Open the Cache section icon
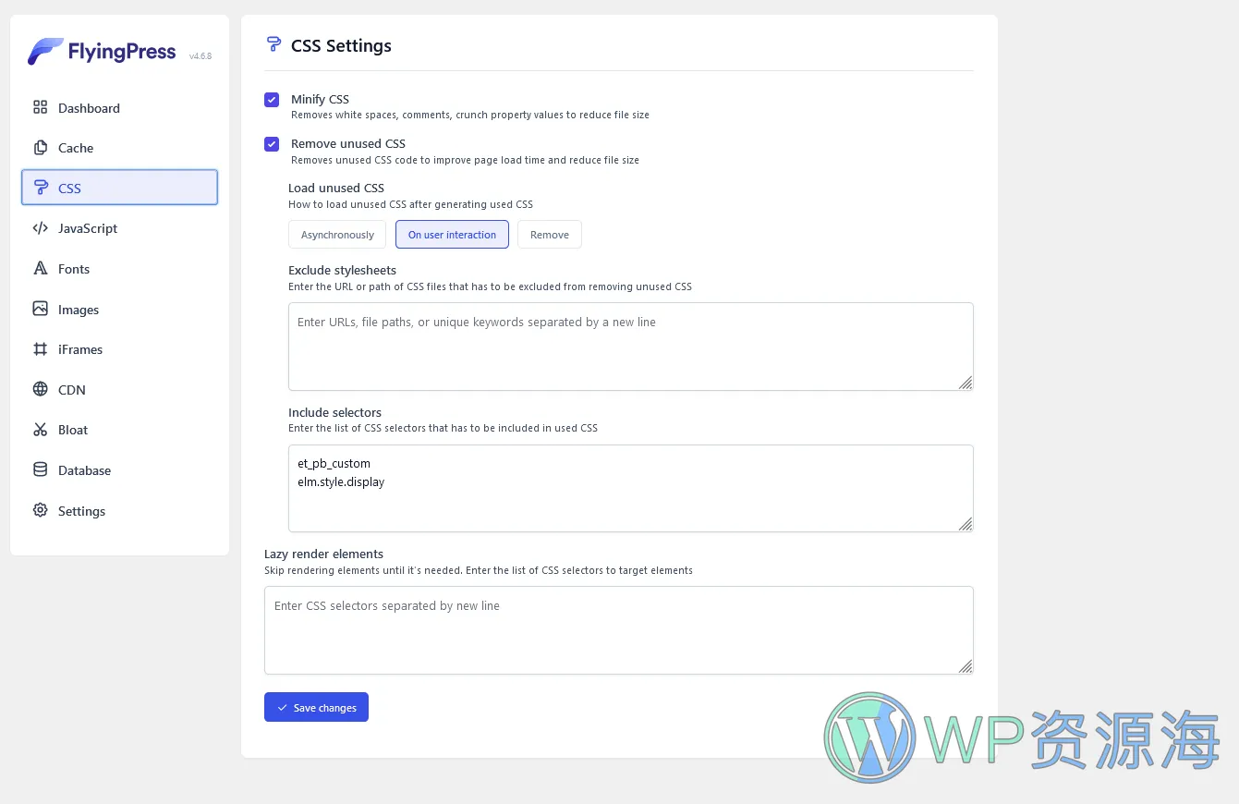 pos(40,148)
